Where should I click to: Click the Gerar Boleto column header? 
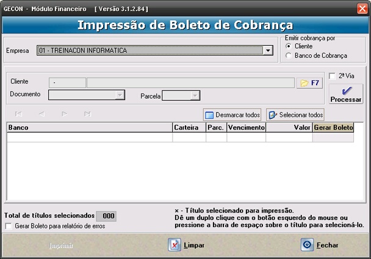[x=333, y=128]
